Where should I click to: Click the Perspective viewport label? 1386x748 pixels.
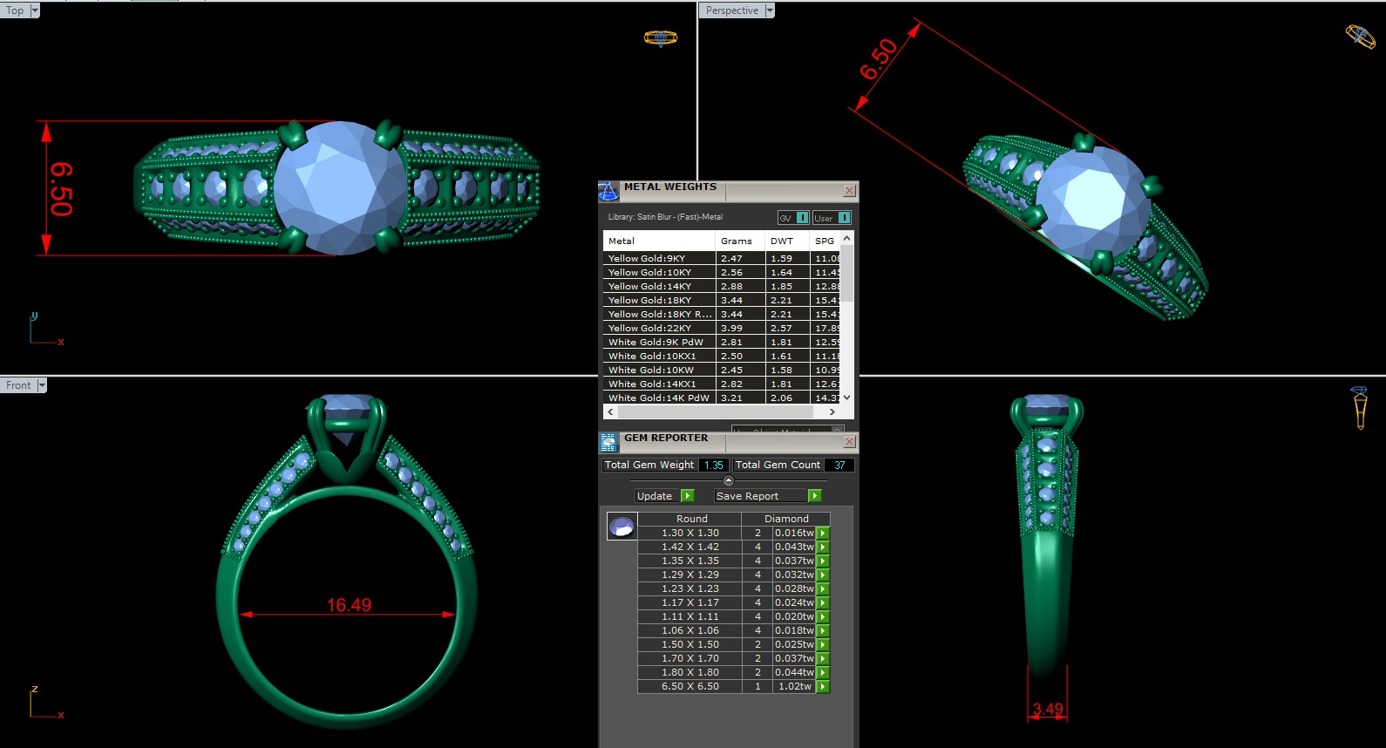click(732, 10)
